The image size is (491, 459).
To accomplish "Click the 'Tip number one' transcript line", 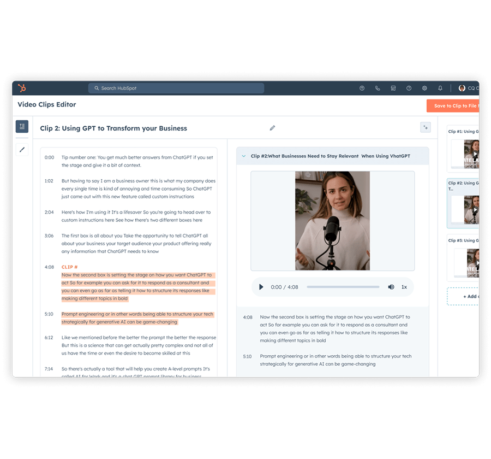I will pos(137,161).
